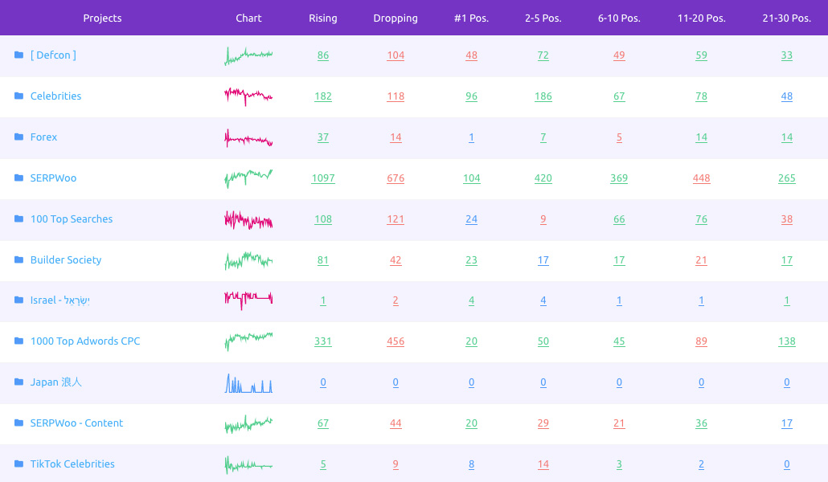Click the 1097 Rising value for SERPWoo
This screenshot has height=482, width=828.
323,178
